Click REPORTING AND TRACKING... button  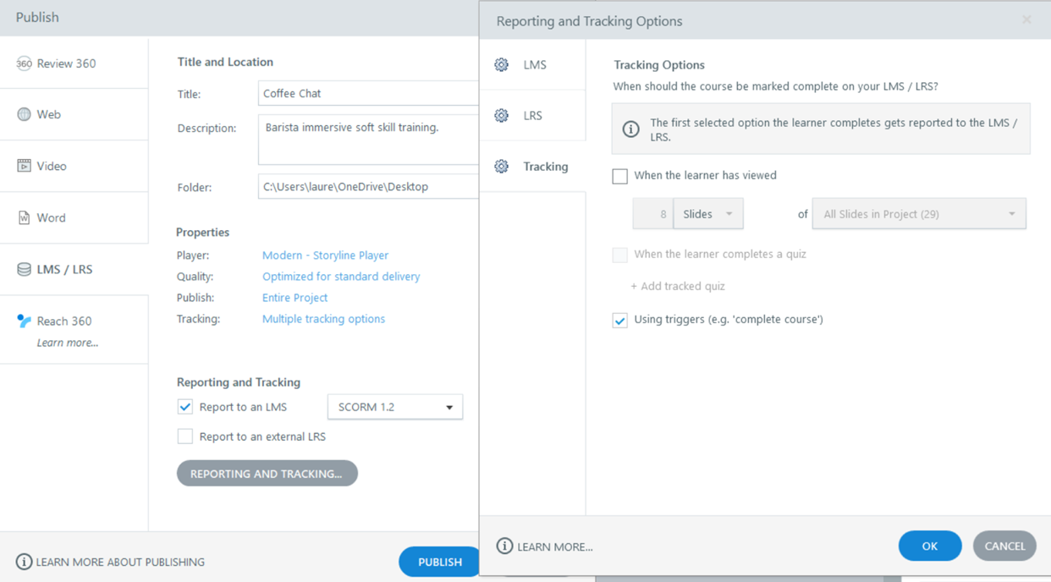267,473
